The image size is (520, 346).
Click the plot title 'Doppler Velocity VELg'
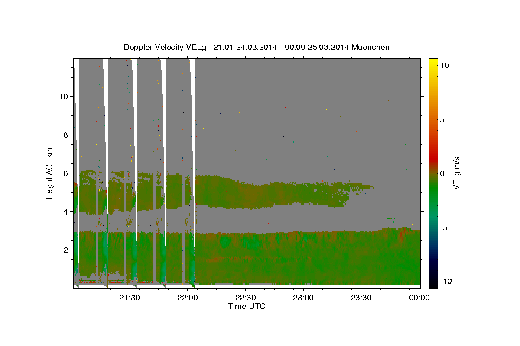click(x=166, y=47)
